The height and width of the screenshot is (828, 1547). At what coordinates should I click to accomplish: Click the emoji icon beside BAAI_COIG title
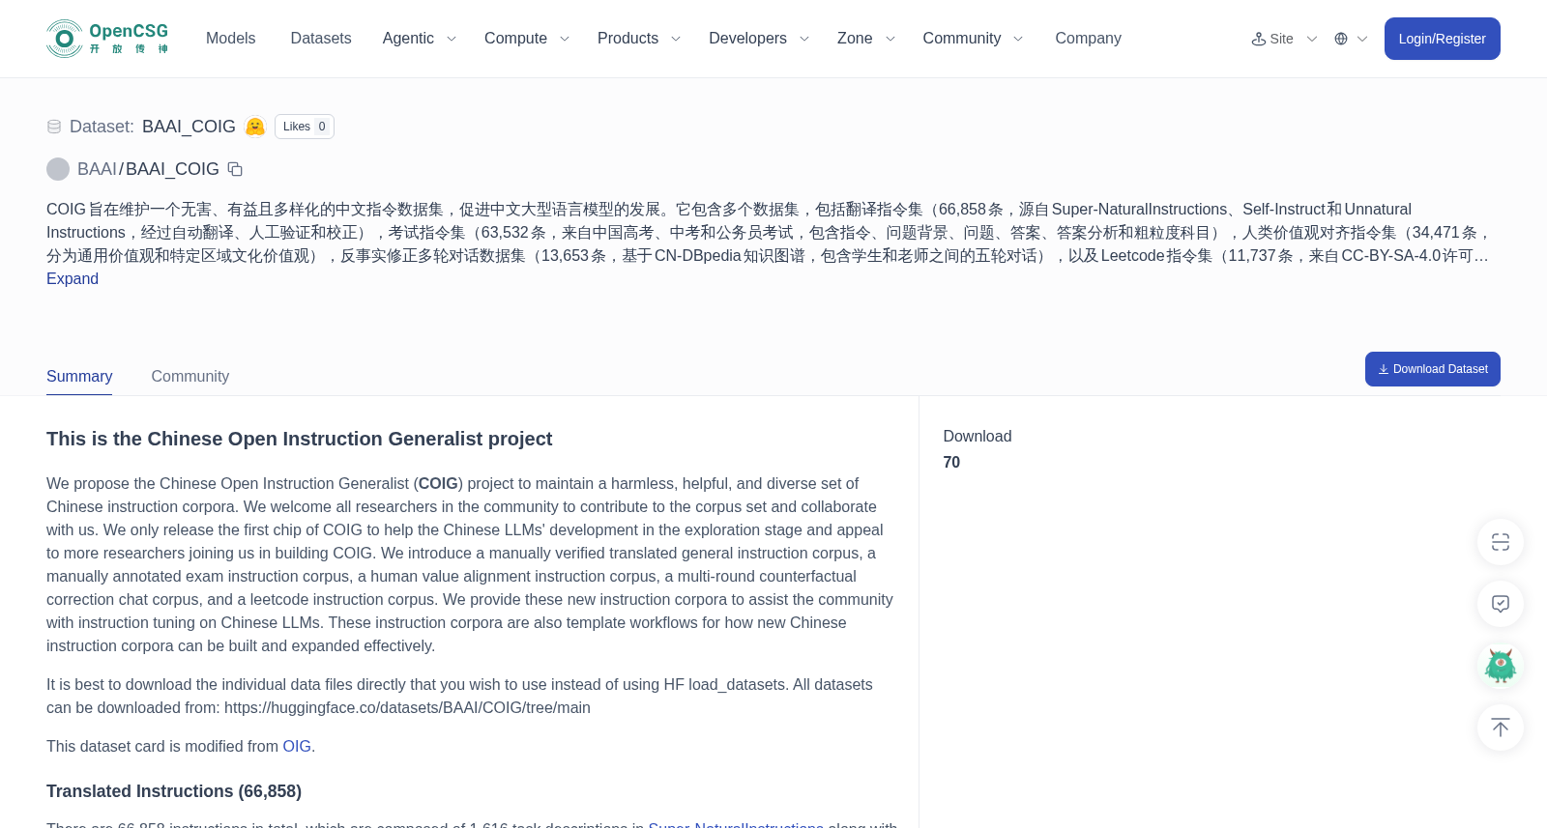[x=255, y=127]
